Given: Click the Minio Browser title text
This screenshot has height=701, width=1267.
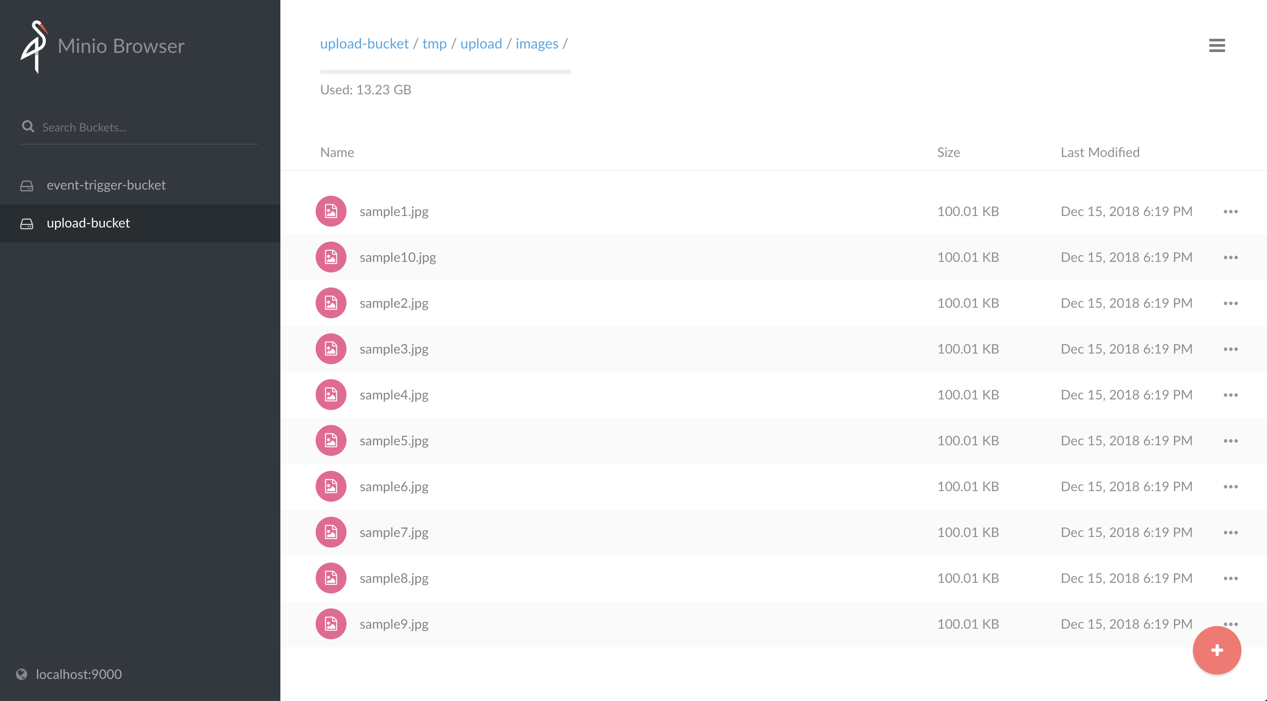Looking at the screenshot, I should click(121, 46).
